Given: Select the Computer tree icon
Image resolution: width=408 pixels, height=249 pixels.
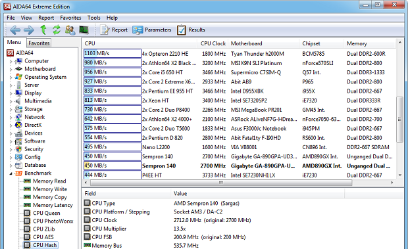Looking at the screenshot, I should click(18, 61).
